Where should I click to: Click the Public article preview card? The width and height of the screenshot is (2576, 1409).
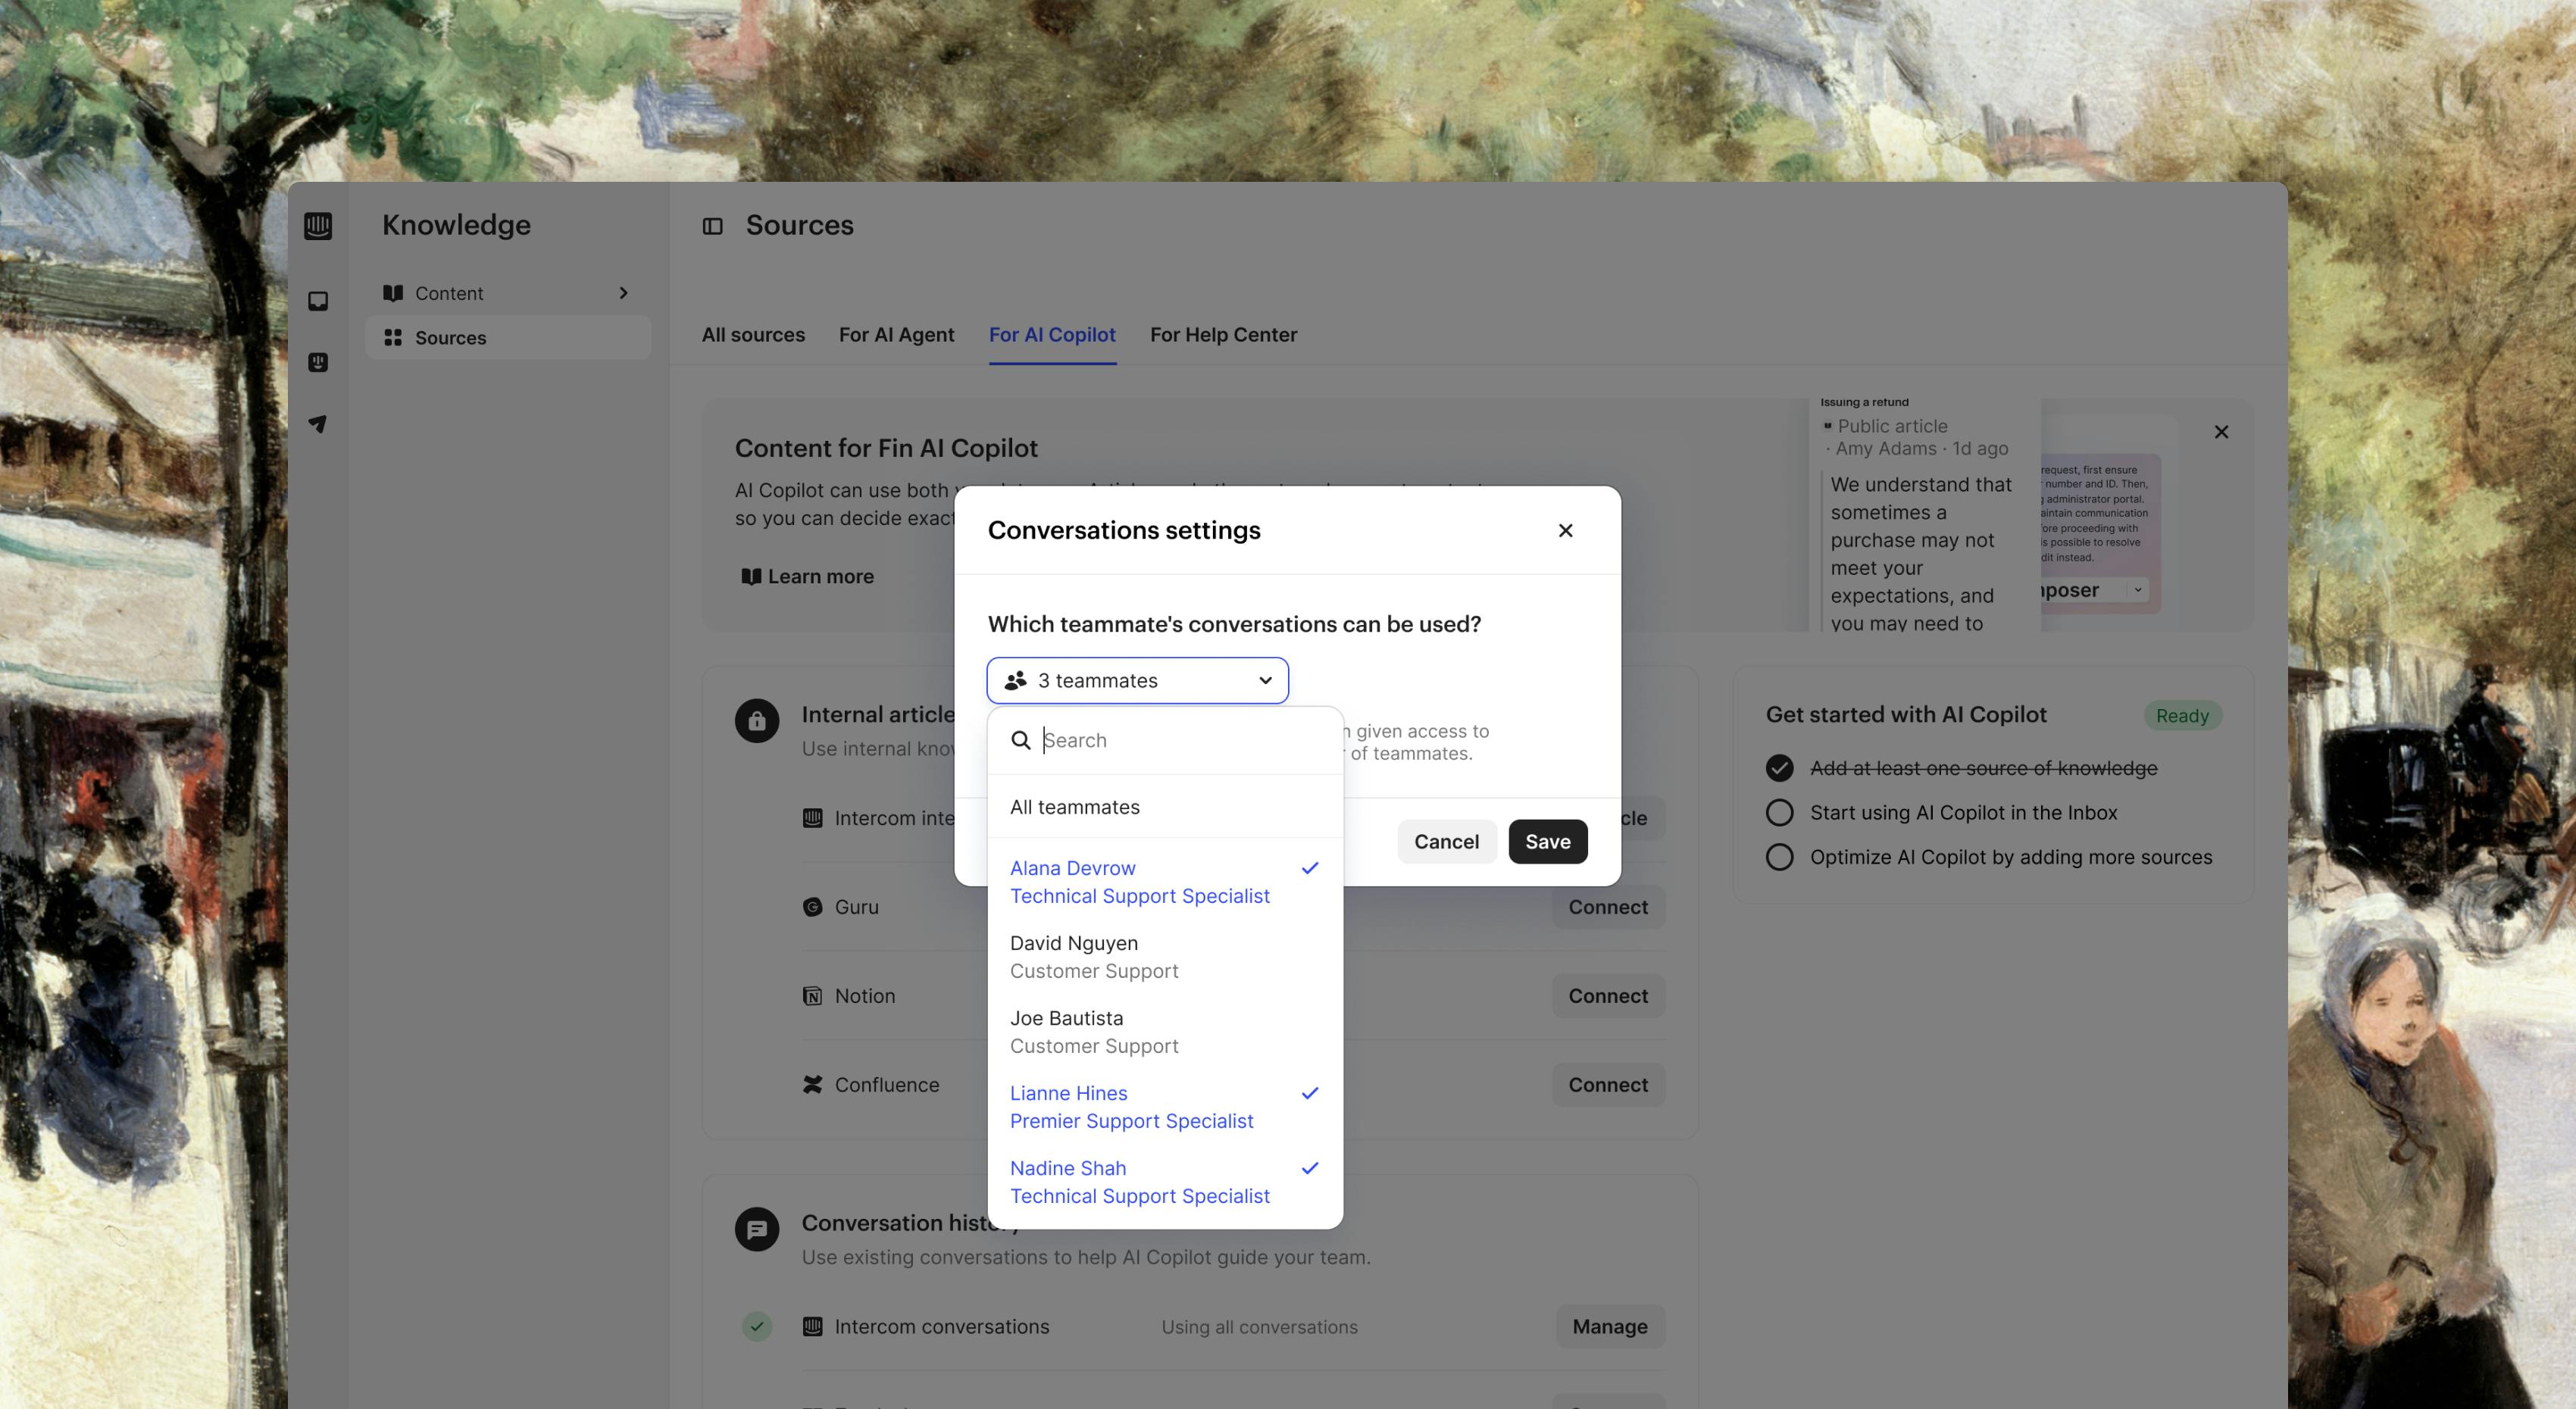(x=1924, y=514)
